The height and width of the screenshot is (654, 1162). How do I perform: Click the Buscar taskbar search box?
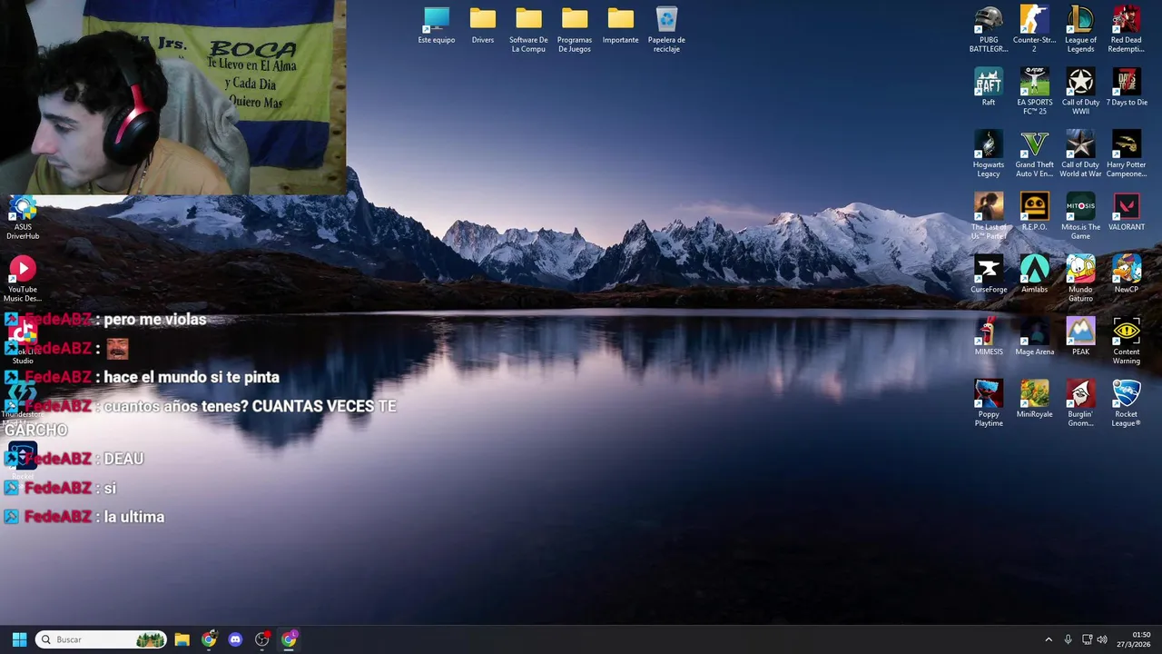(103, 639)
